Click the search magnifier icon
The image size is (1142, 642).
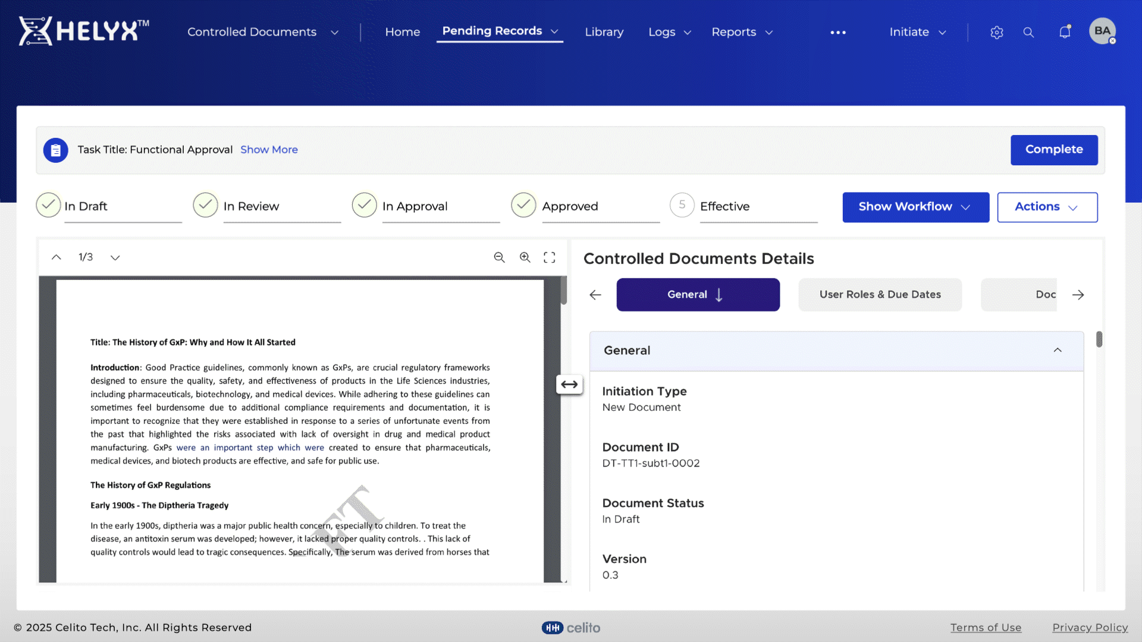tap(1028, 33)
